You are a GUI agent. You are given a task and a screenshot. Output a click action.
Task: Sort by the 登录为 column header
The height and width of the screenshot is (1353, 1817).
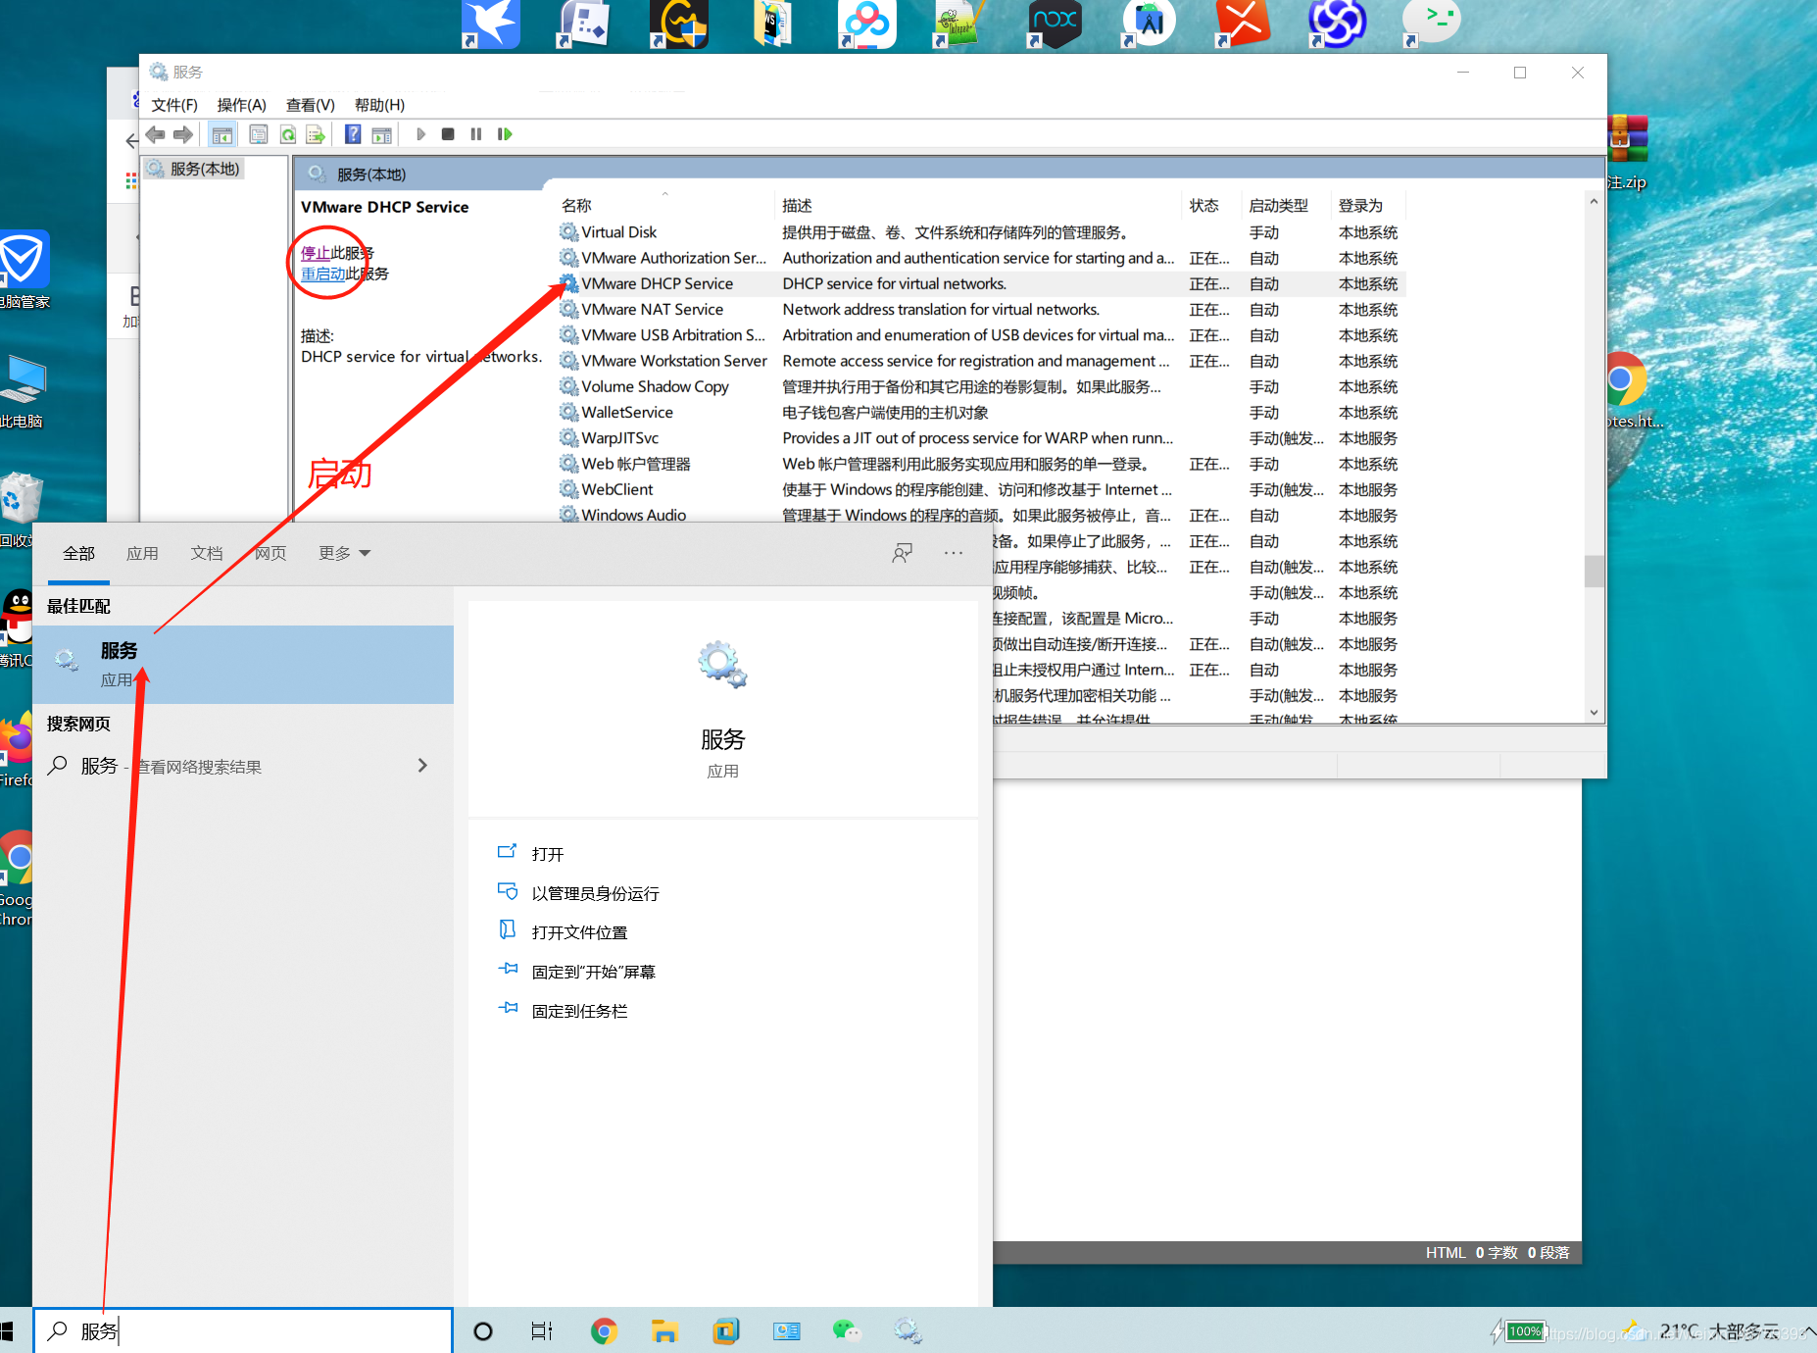click(1368, 205)
